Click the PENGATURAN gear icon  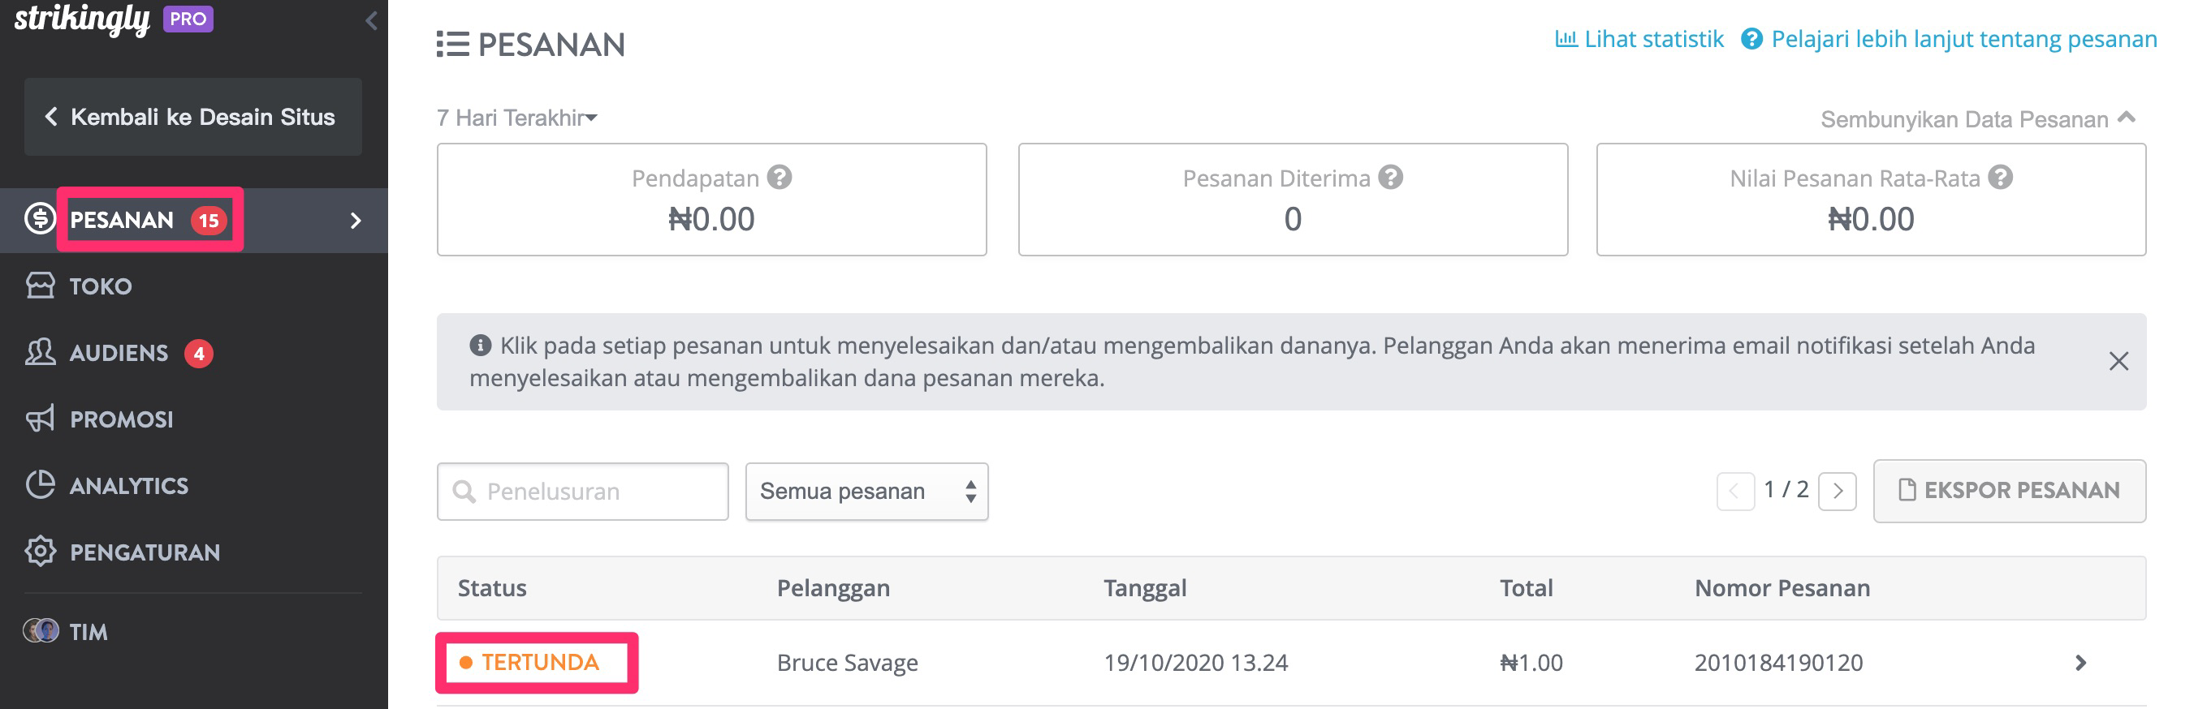tap(40, 551)
